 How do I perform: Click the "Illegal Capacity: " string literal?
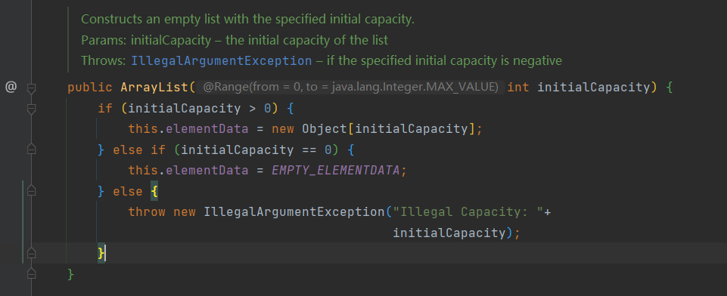pyautogui.click(x=468, y=212)
